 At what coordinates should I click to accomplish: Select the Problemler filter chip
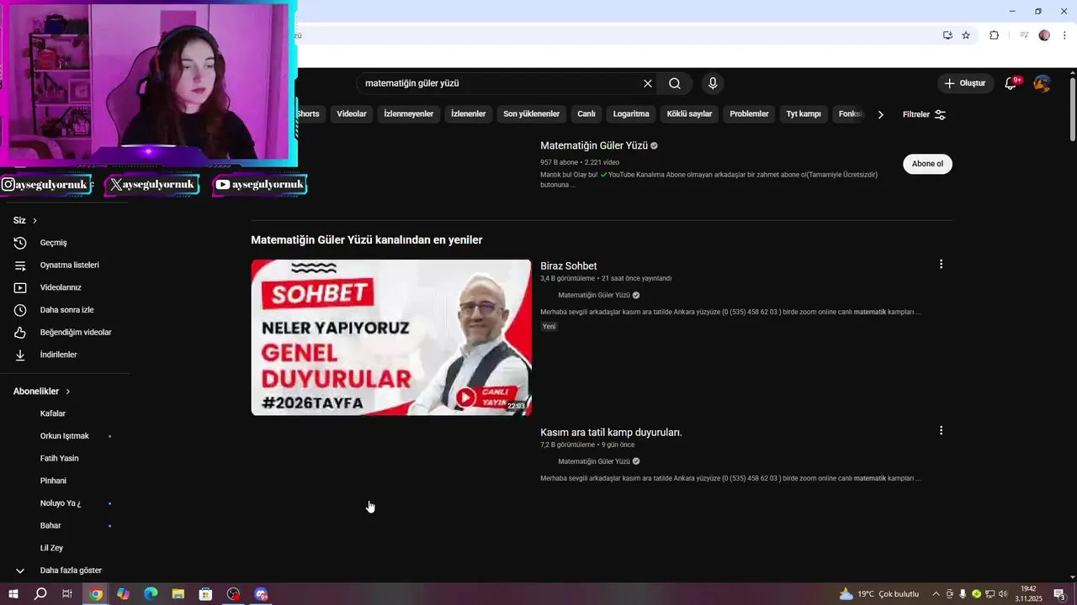pos(749,114)
